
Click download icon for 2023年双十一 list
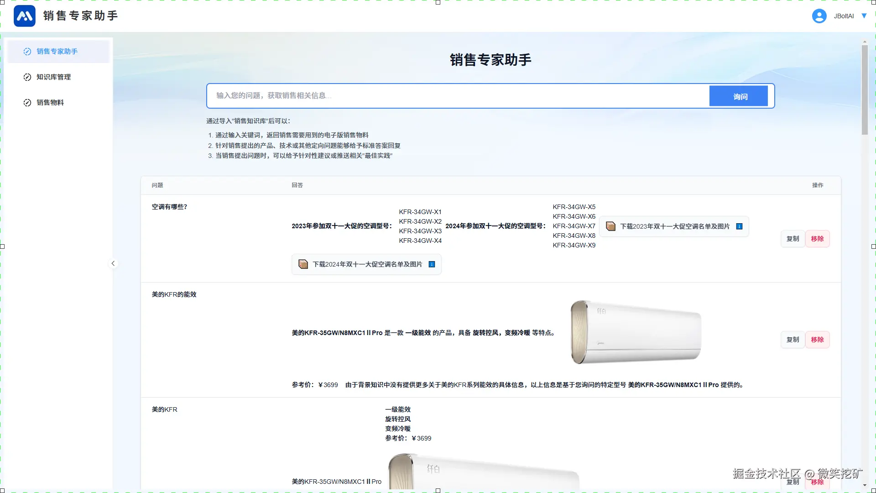740,226
